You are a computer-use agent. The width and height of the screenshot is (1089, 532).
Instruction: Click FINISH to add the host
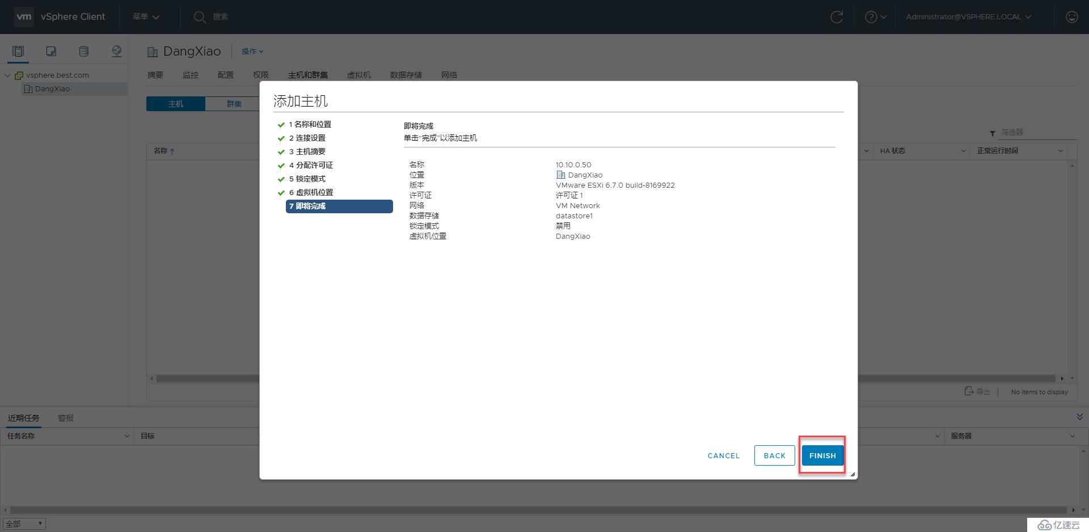822,455
